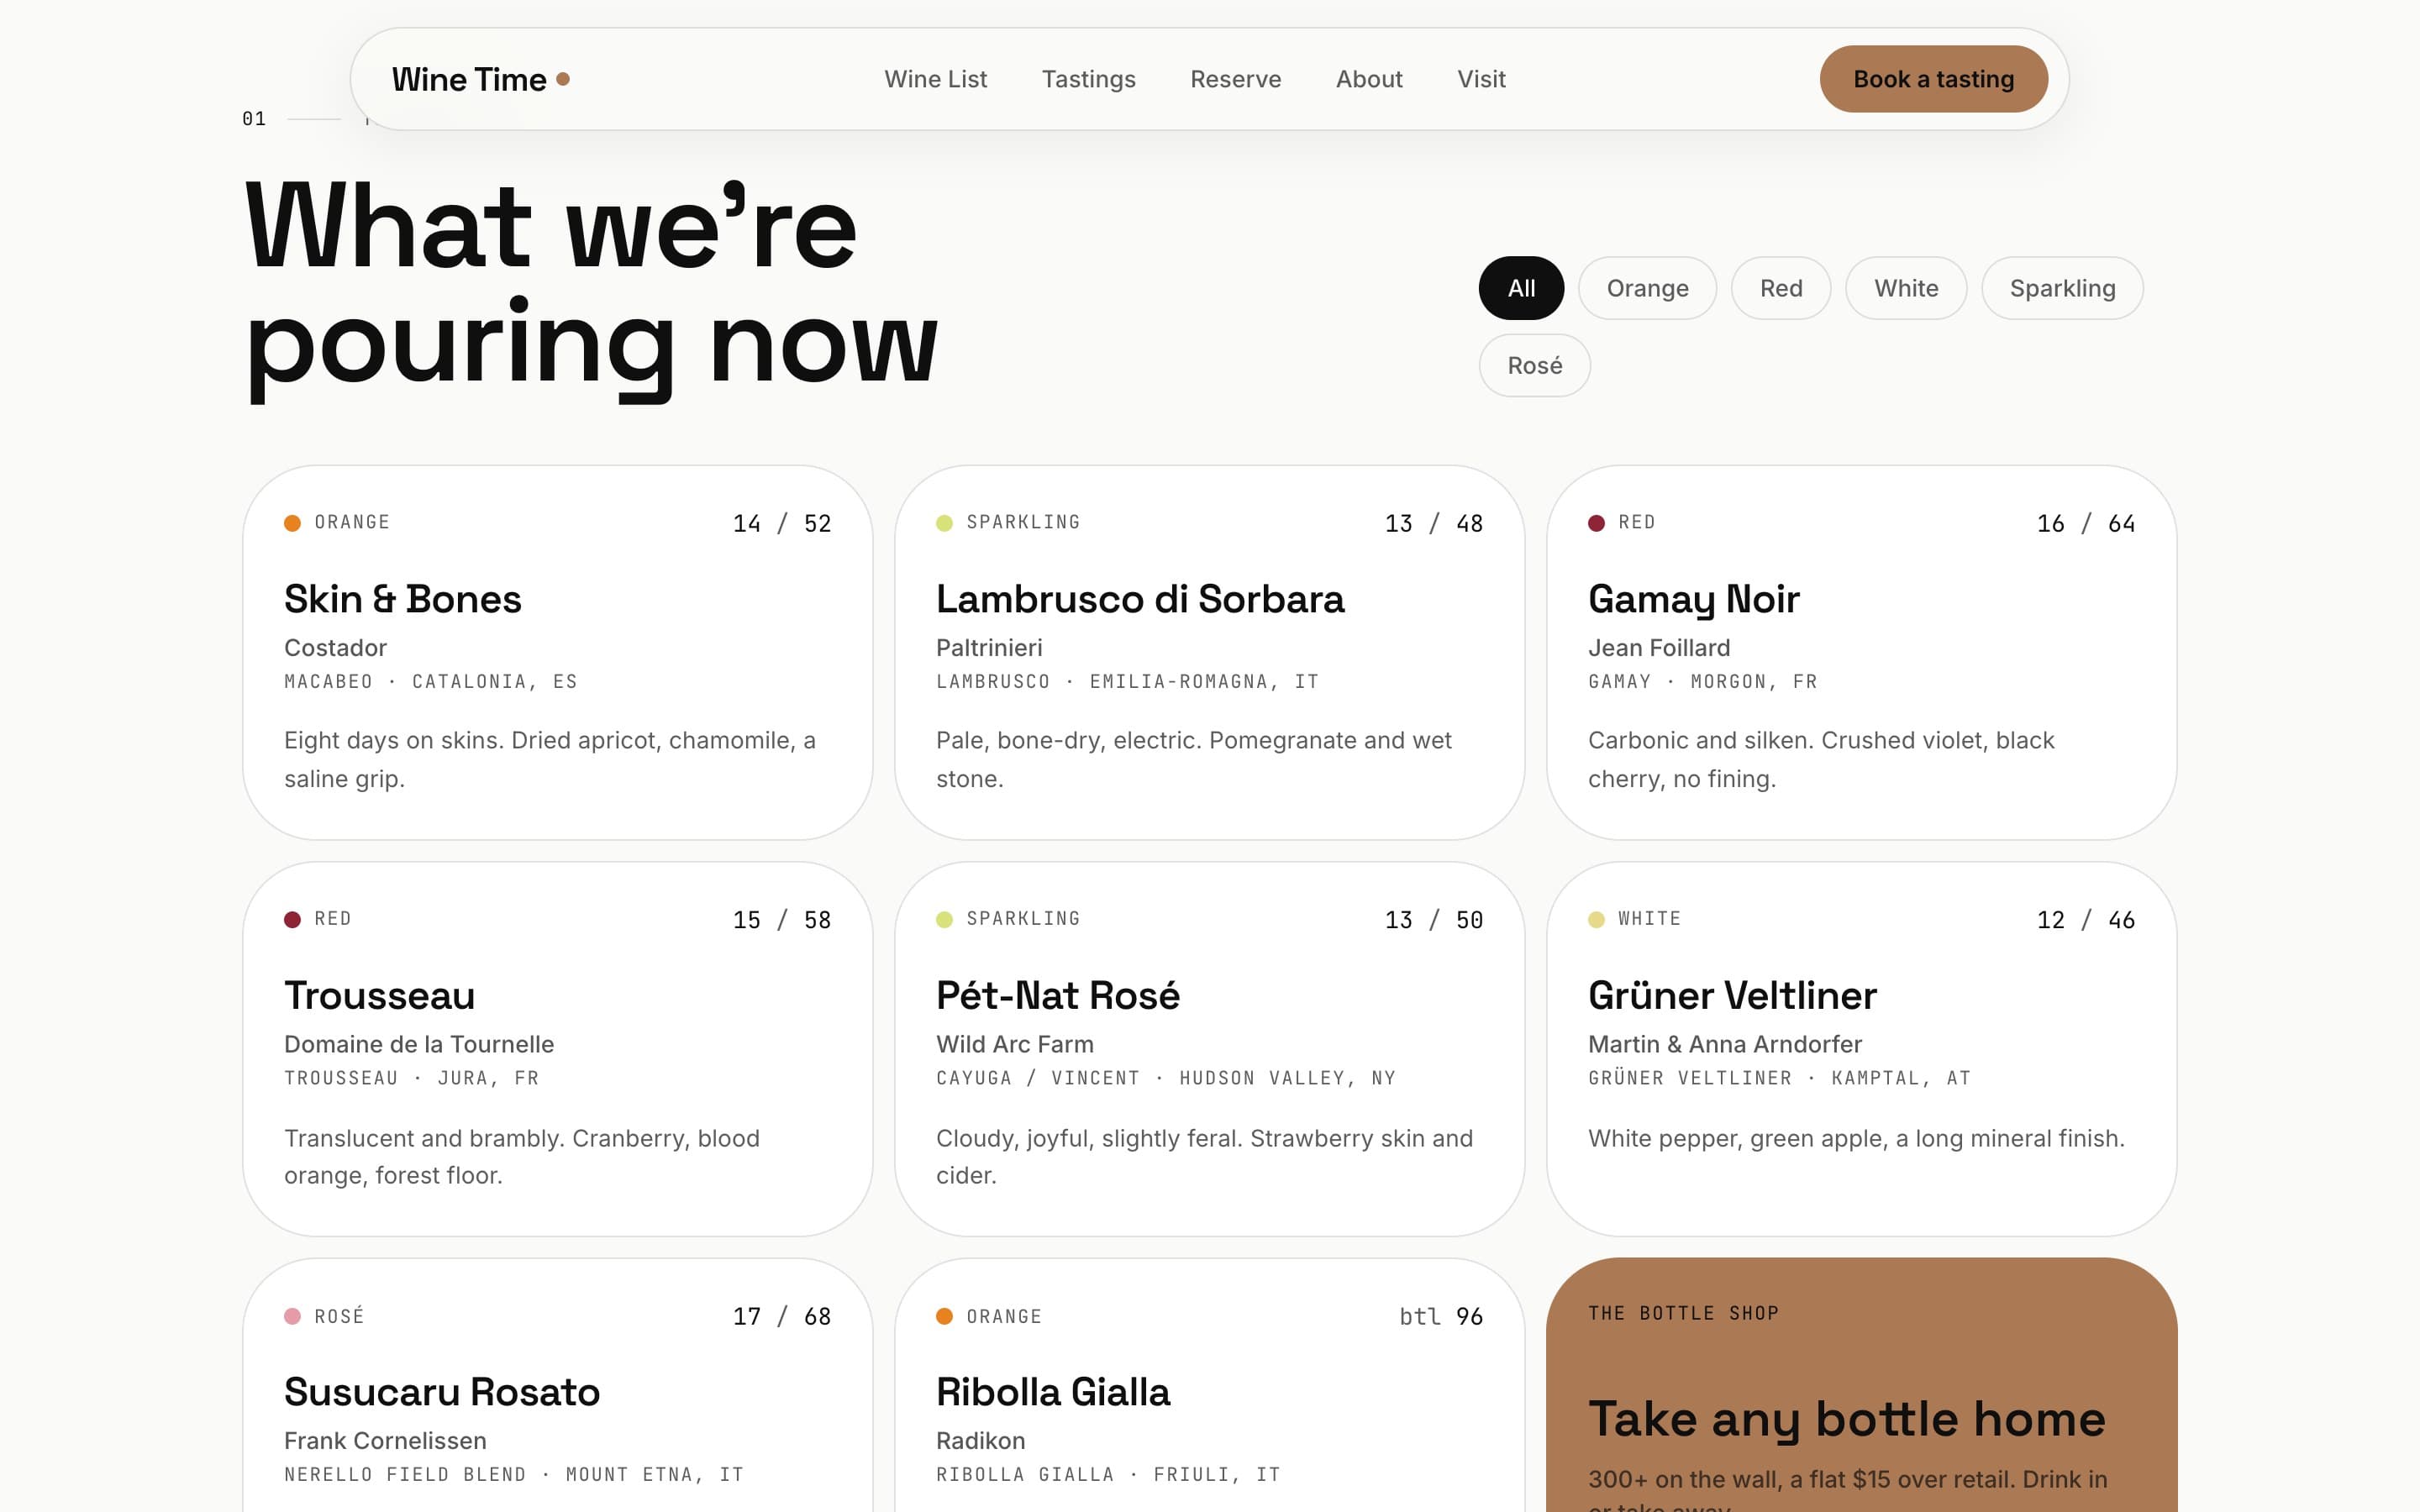Screen dimensions: 2420x1512
Task: Click the btl 96 price on Ribolla Gialla
Action: (x=1441, y=1316)
